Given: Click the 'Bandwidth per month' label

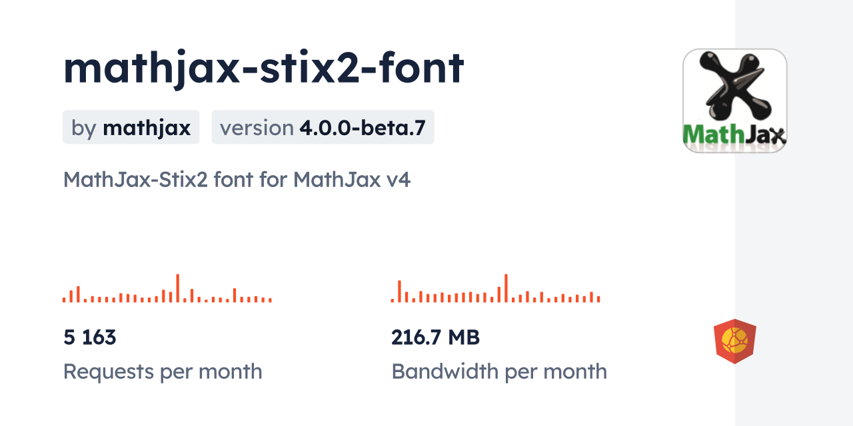Looking at the screenshot, I should (499, 371).
